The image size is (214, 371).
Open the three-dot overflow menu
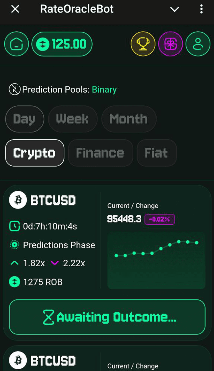(201, 10)
